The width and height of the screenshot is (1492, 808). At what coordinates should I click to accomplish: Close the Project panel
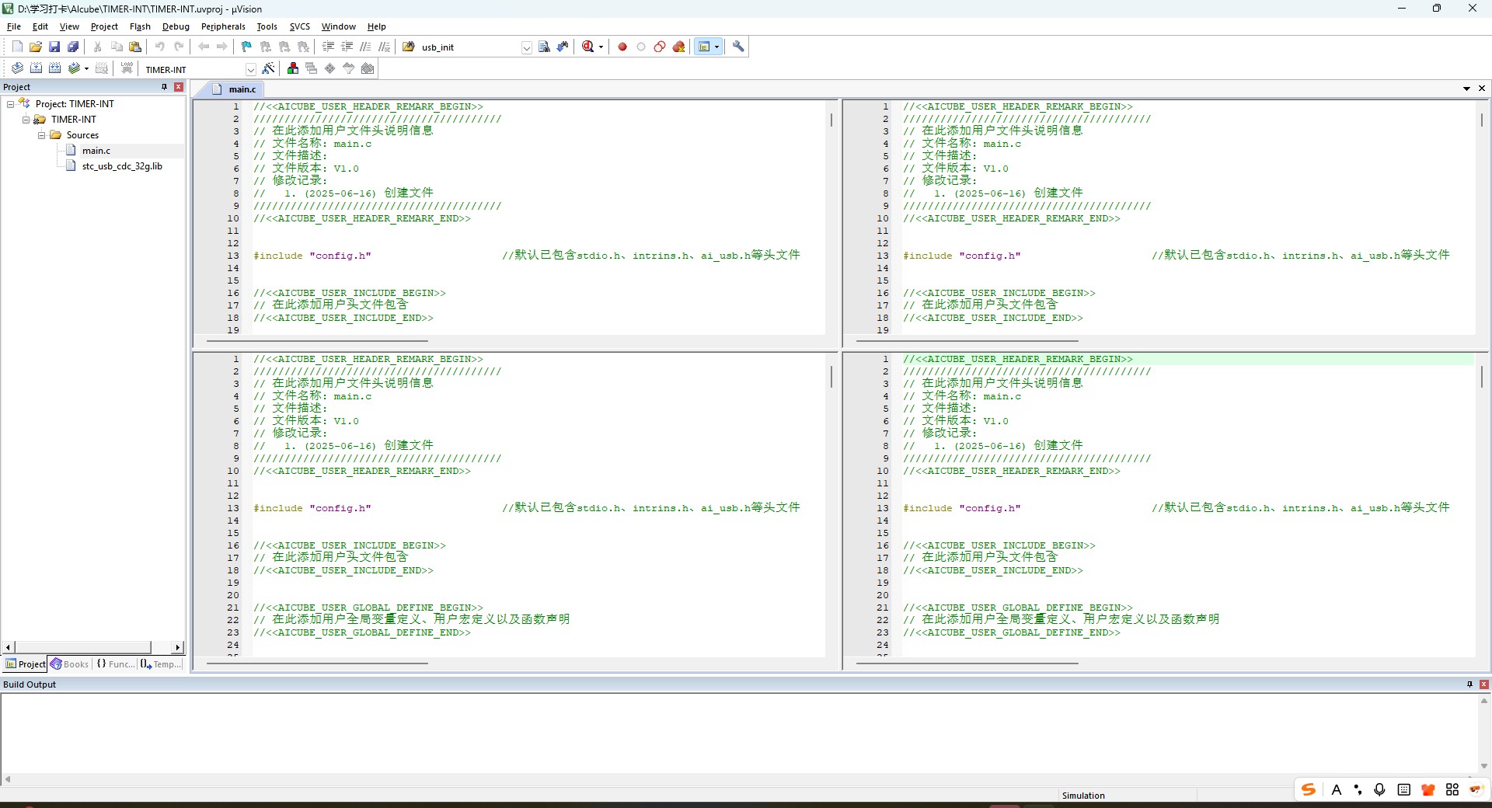pos(179,87)
